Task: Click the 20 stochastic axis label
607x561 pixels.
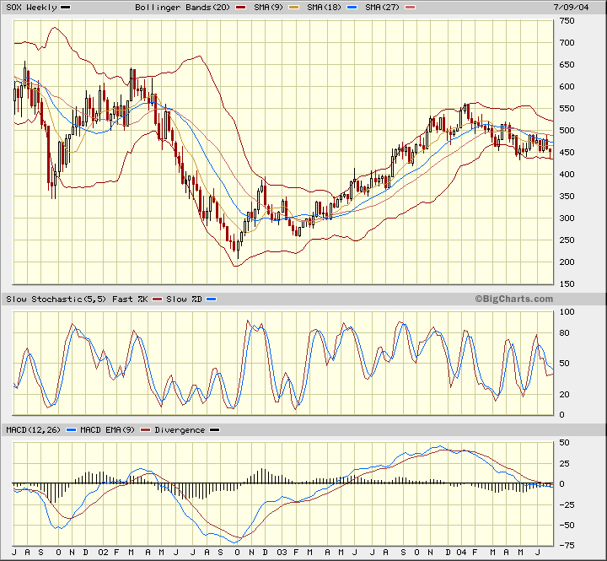Action: pyautogui.click(x=564, y=395)
